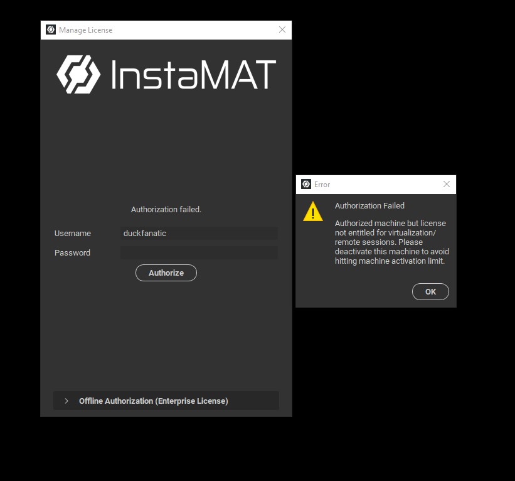Viewport: 515px width, 481px height.
Task: Focus the Username field containing duckfanatic
Action: [199, 234]
